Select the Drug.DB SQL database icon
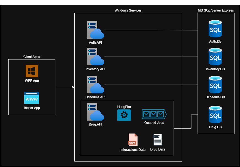The height and width of the screenshot is (167, 240). click(215, 115)
